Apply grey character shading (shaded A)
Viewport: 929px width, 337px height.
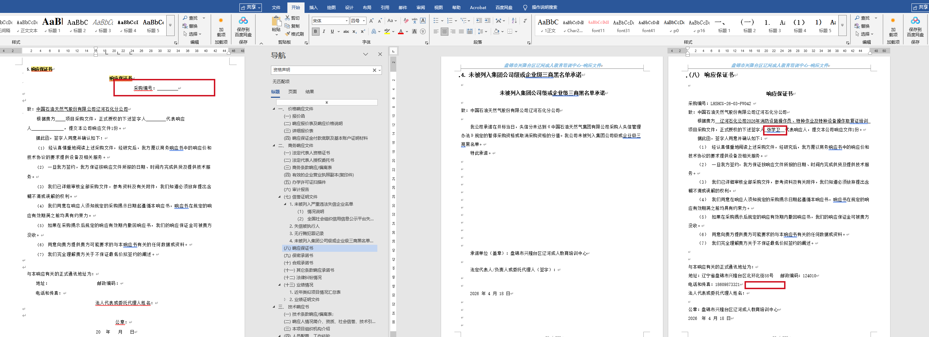[x=414, y=32]
